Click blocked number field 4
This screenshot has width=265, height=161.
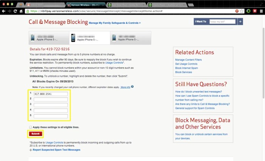click(x=51, y=110)
